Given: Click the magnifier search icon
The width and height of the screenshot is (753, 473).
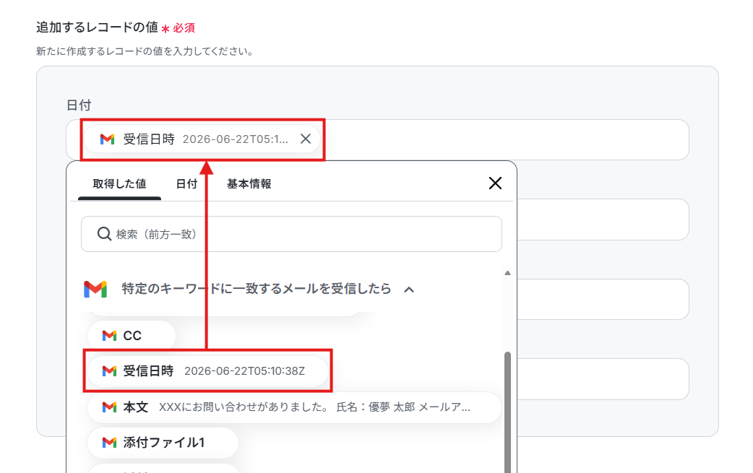Looking at the screenshot, I should [x=104, y=234].
